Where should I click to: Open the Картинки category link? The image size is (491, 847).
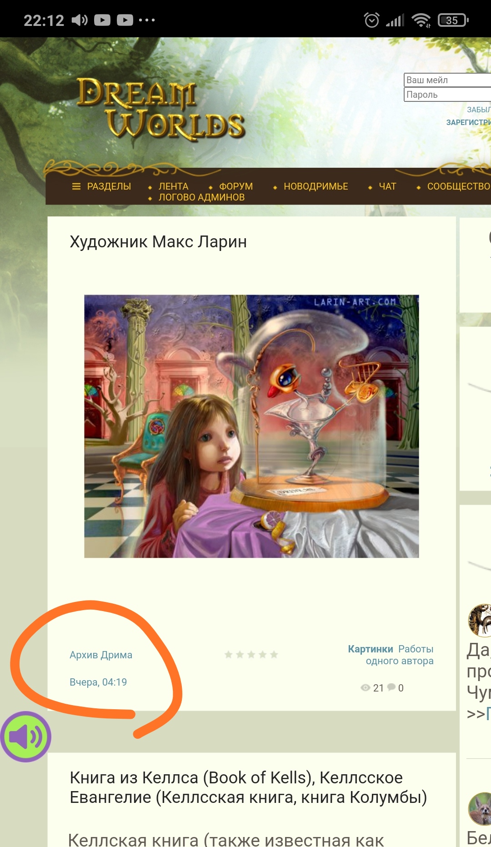371,649
